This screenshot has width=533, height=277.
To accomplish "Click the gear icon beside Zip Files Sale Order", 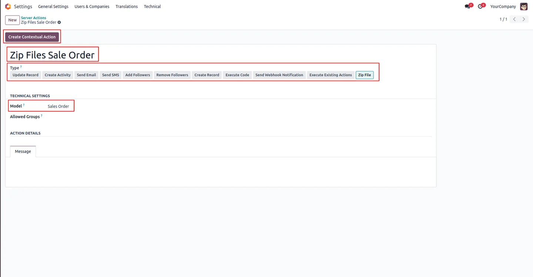I will [x=59, y=23].
